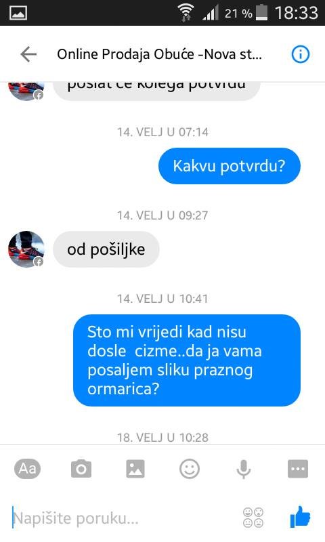Open more options with the three dots icon
Viewport: 325px width, 542px height.
tap(298, 469)
